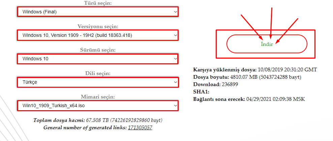Image resolution: width=333 pixels, height=141 pixels.
Task: Click the Toplam dosya hacmi text line
Action: [98, 120]
